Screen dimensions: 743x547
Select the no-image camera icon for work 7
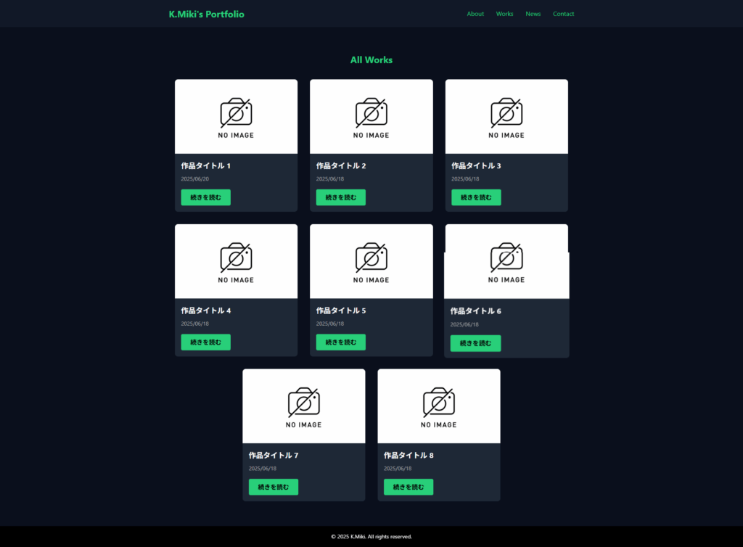click(x=303, y=402)
